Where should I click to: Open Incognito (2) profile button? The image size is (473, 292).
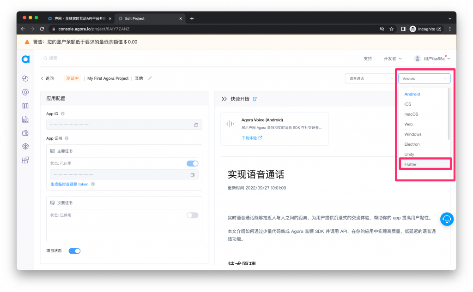click(425, 29)
